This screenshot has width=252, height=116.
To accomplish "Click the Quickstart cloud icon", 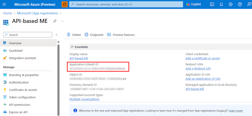I will (5, 50).
